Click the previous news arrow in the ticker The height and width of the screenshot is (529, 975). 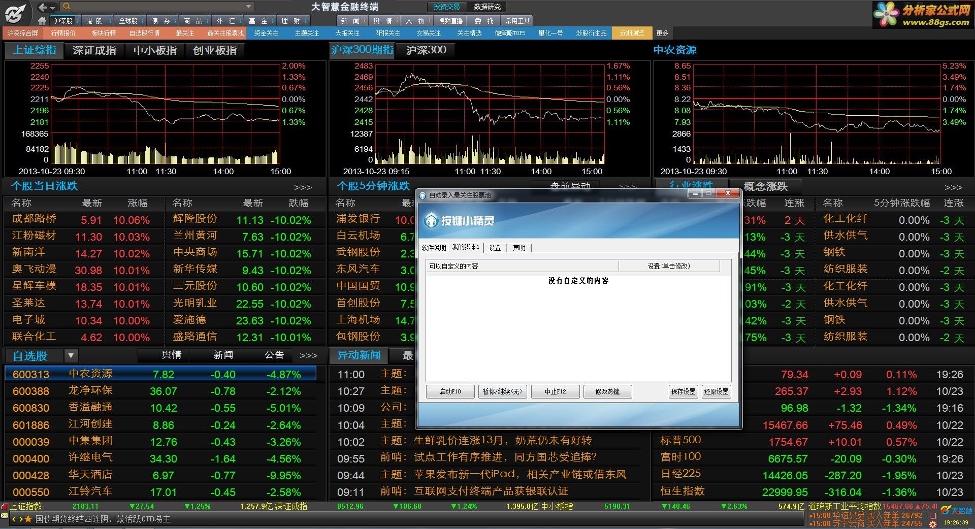[x=14, y=519]
